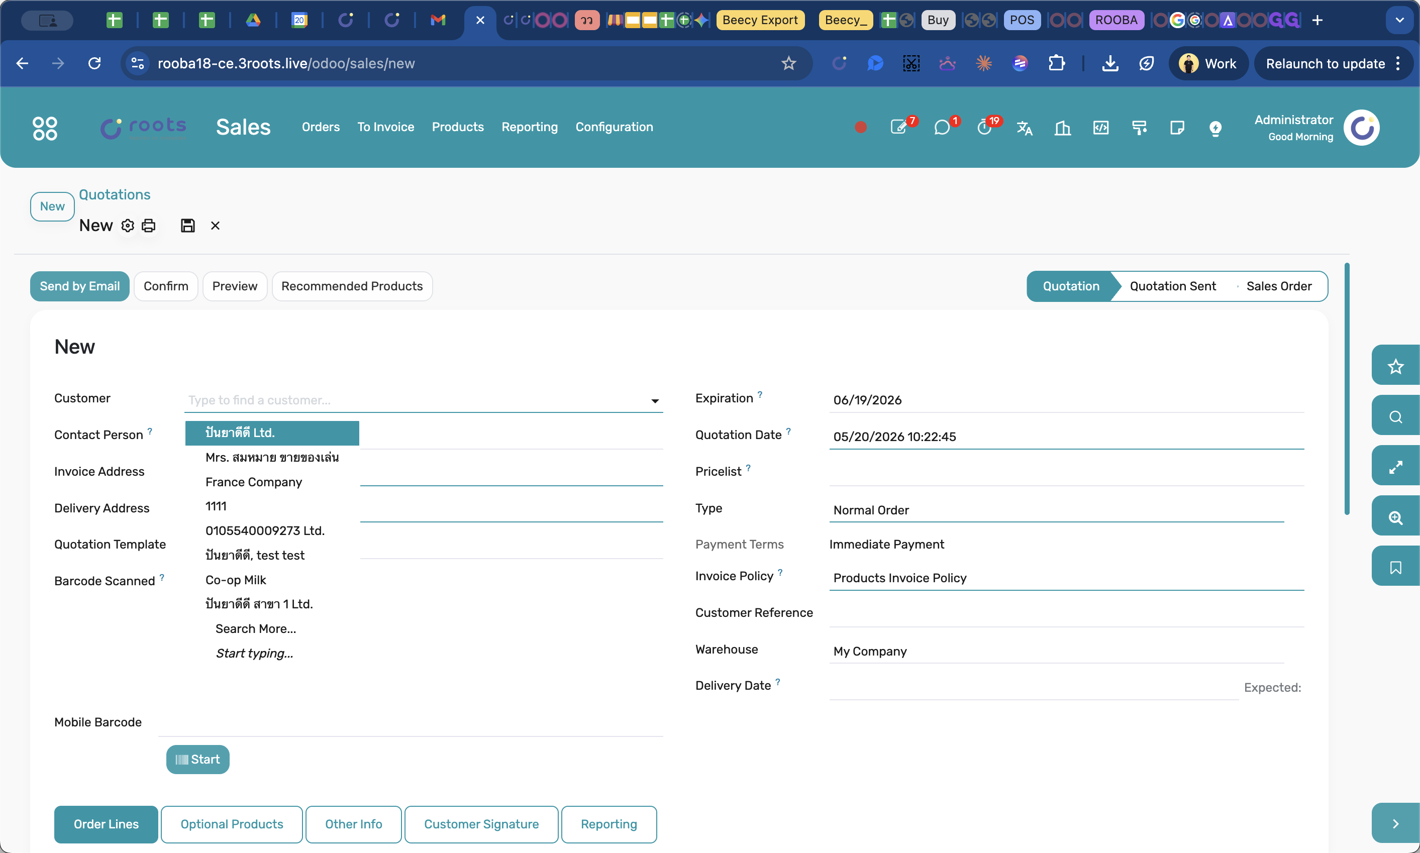Click the Confirm button
Image resolution: width=1420 pixels, height=853 pixels.
coord(166,286)
